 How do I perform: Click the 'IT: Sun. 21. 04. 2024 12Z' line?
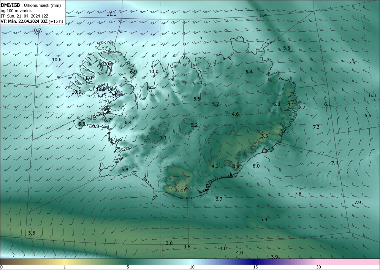(24, 16)
